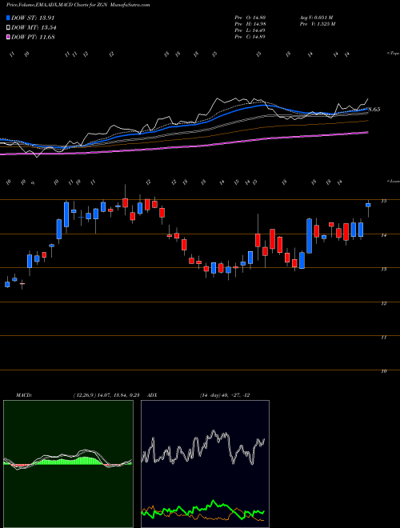400x528 pixels.
Task: Click the 'Pre H: 14.98' value
Action: click(250, 24)
